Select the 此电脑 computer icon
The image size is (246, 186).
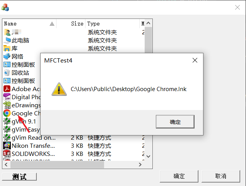7,41
